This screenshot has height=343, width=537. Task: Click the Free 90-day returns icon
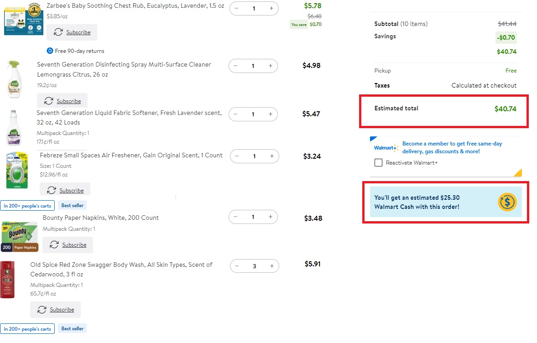tap(50, 51)
